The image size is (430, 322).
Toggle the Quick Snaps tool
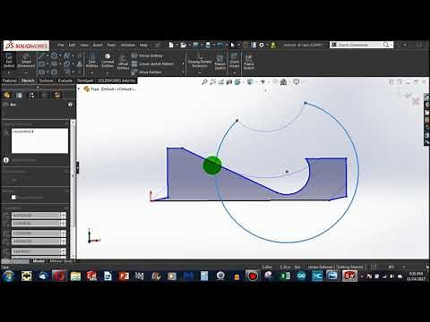(x=235, y=61)
